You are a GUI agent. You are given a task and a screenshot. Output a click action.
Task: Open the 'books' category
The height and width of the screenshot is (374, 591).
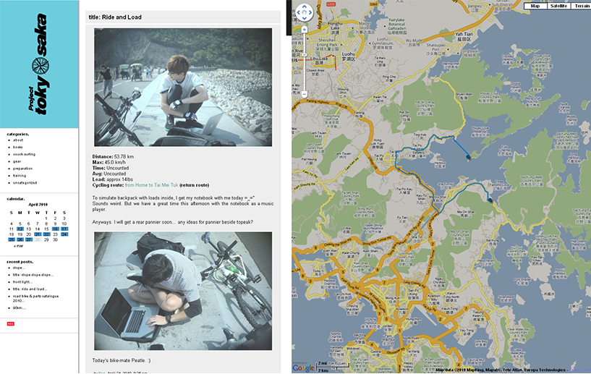pos(17,147)
